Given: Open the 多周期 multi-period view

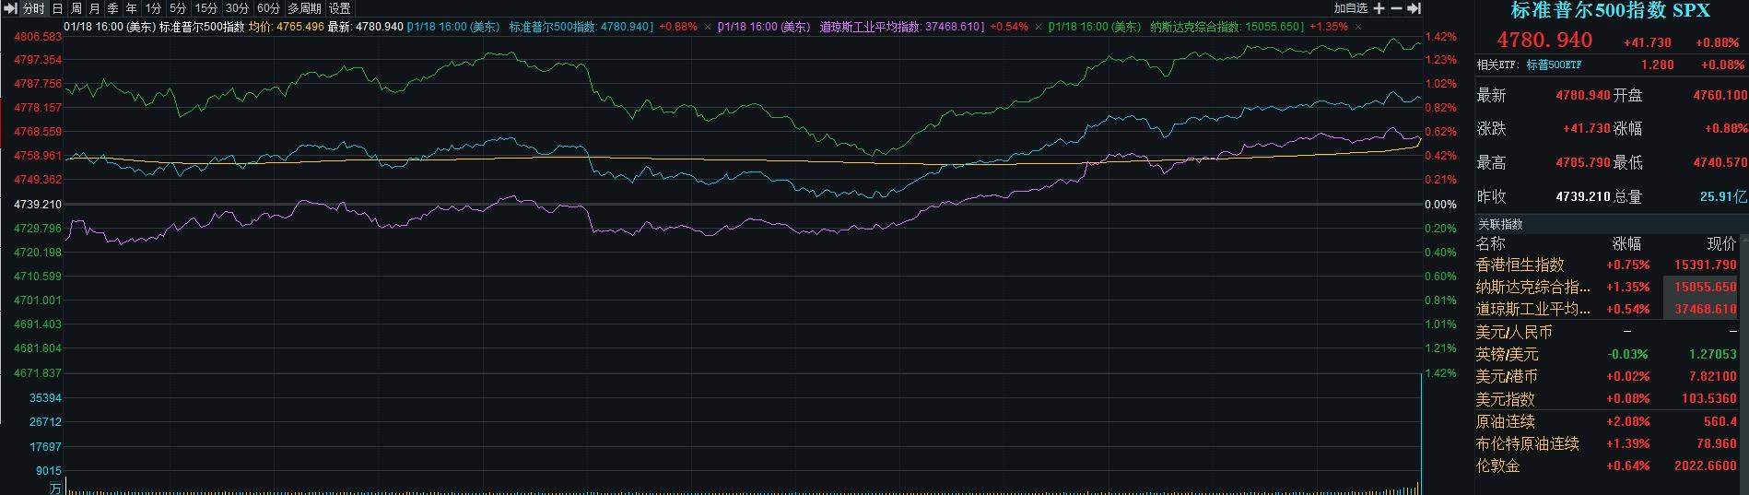Looking at the screenshot, I should 304,8.
